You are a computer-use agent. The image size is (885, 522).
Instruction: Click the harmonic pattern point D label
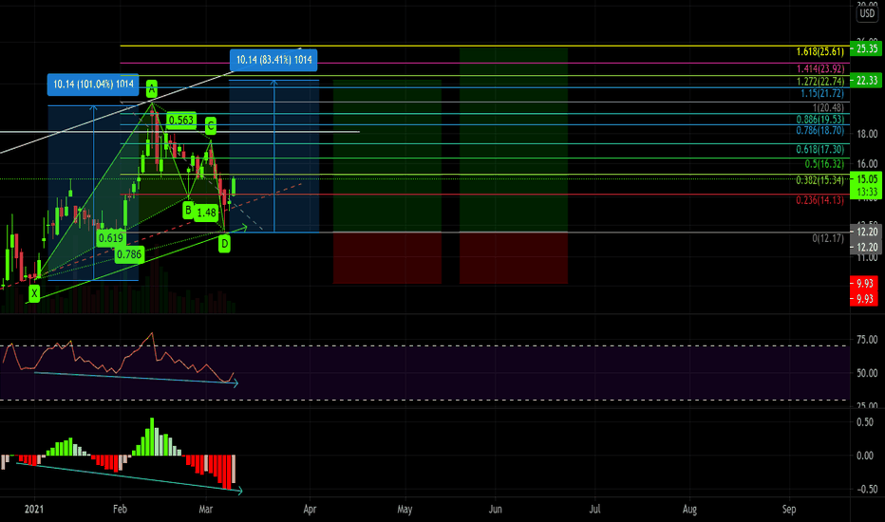(x=224, y=244)
